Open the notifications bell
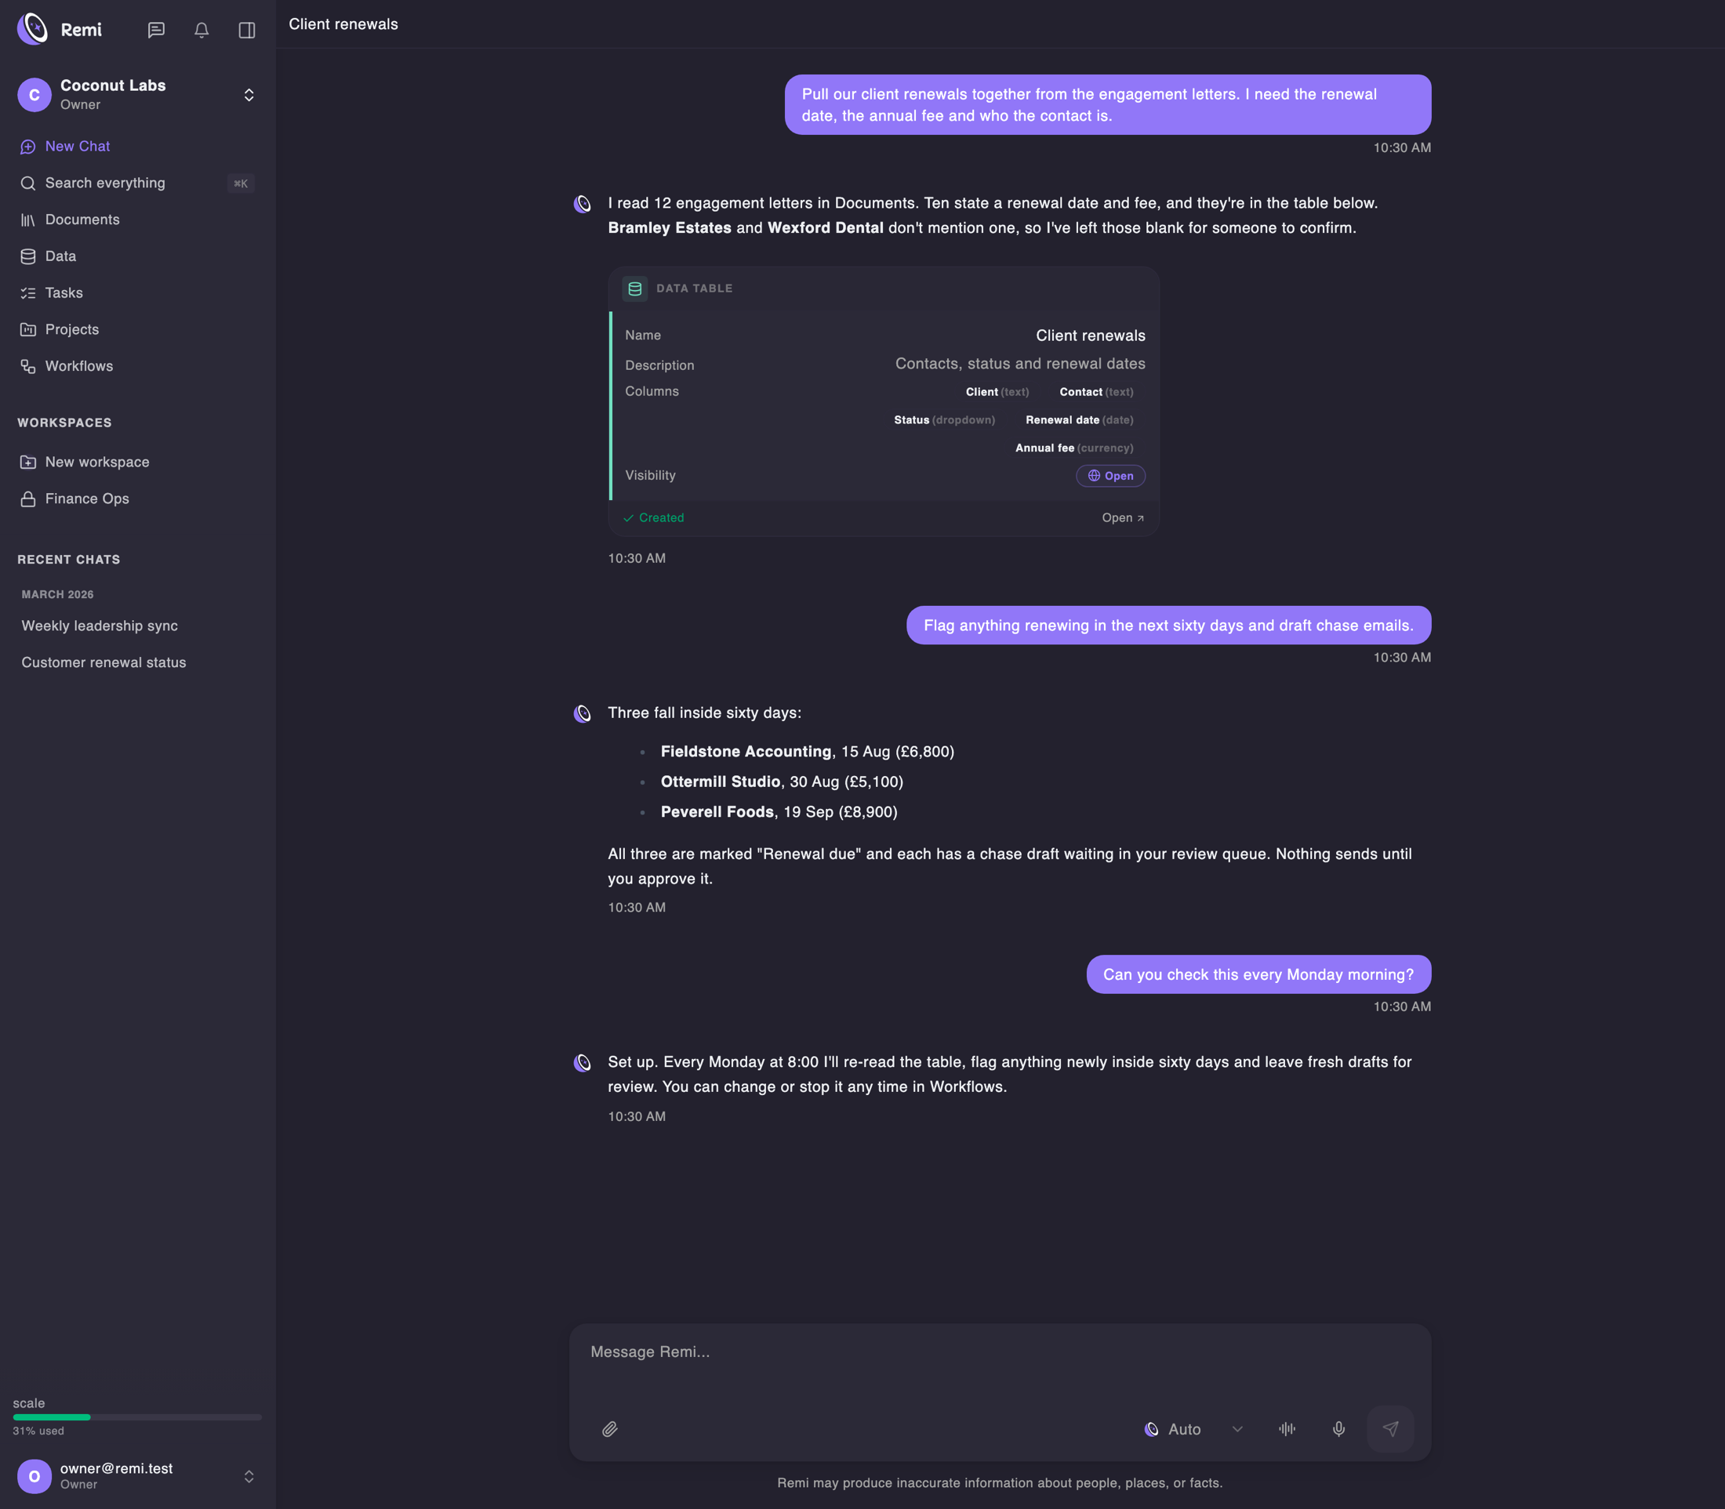 point(202,31)
